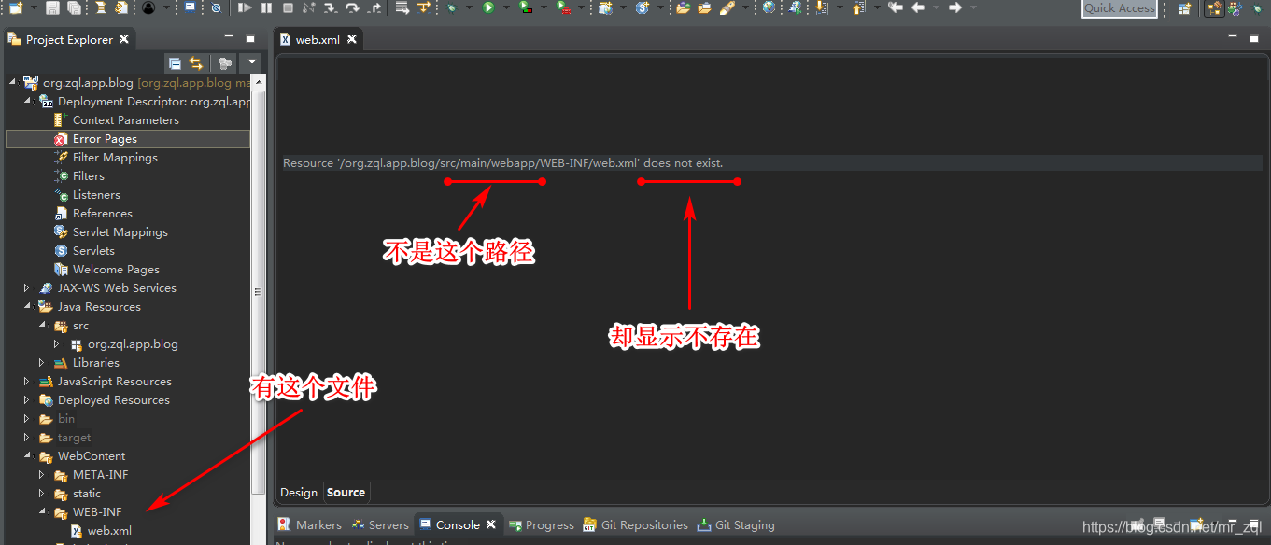Image resolution: width=1271 pixels, height=545 pixels.
Task: Click the 'does not exist' error message
Action: pyautogui.click(x=503, y=163)
